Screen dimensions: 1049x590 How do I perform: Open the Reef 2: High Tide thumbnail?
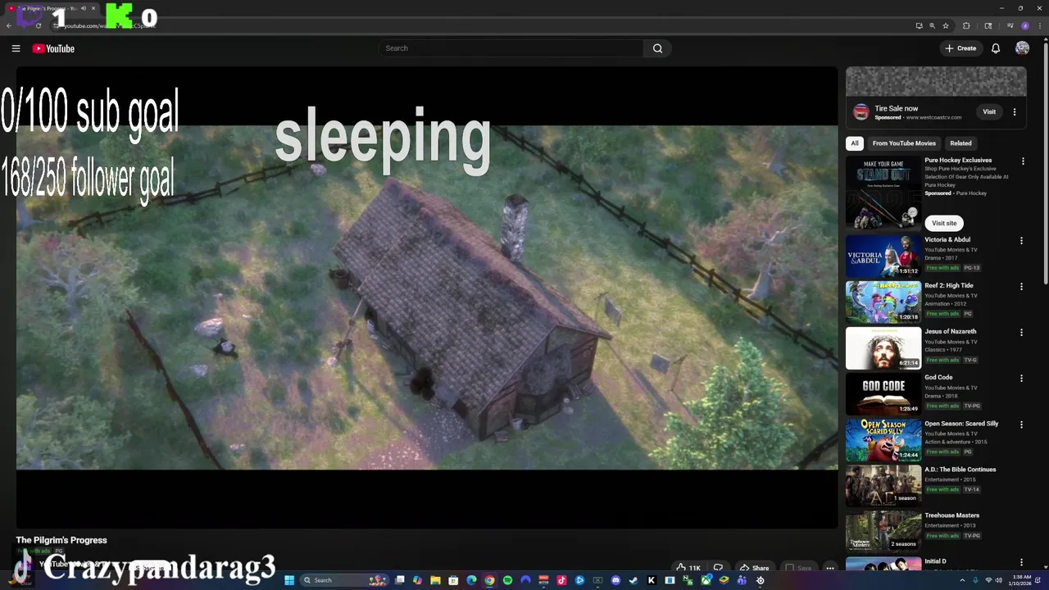883,302
